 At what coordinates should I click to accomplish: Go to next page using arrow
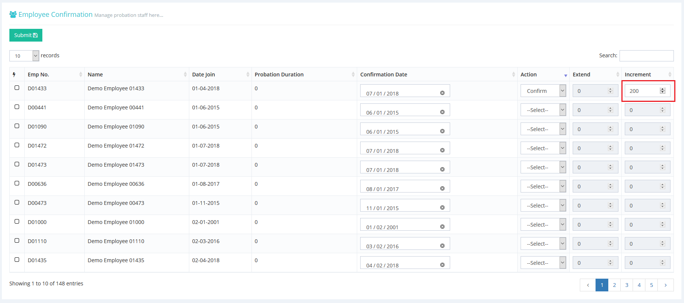pos(665,285)
